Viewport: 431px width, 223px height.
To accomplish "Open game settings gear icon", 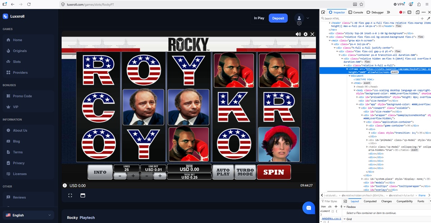I will point(306,34).
